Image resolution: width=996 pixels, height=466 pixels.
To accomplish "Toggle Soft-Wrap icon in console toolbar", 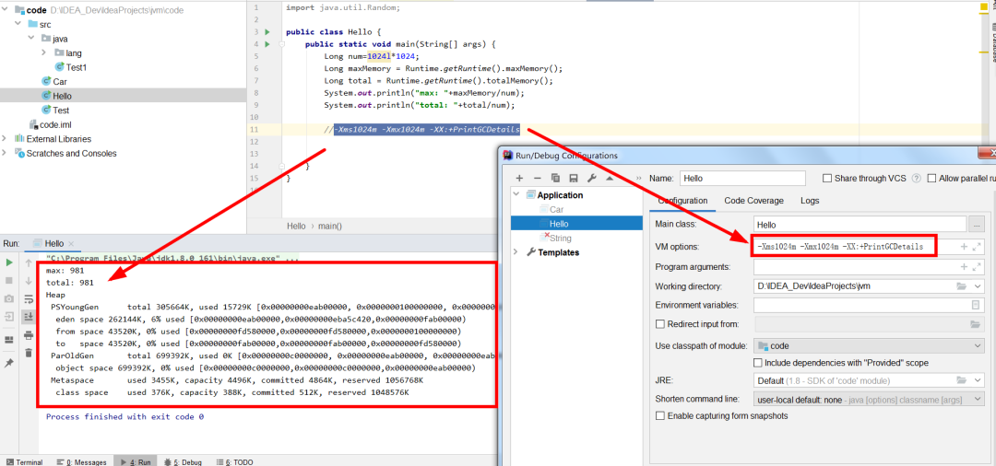I will tap(29, 298).
